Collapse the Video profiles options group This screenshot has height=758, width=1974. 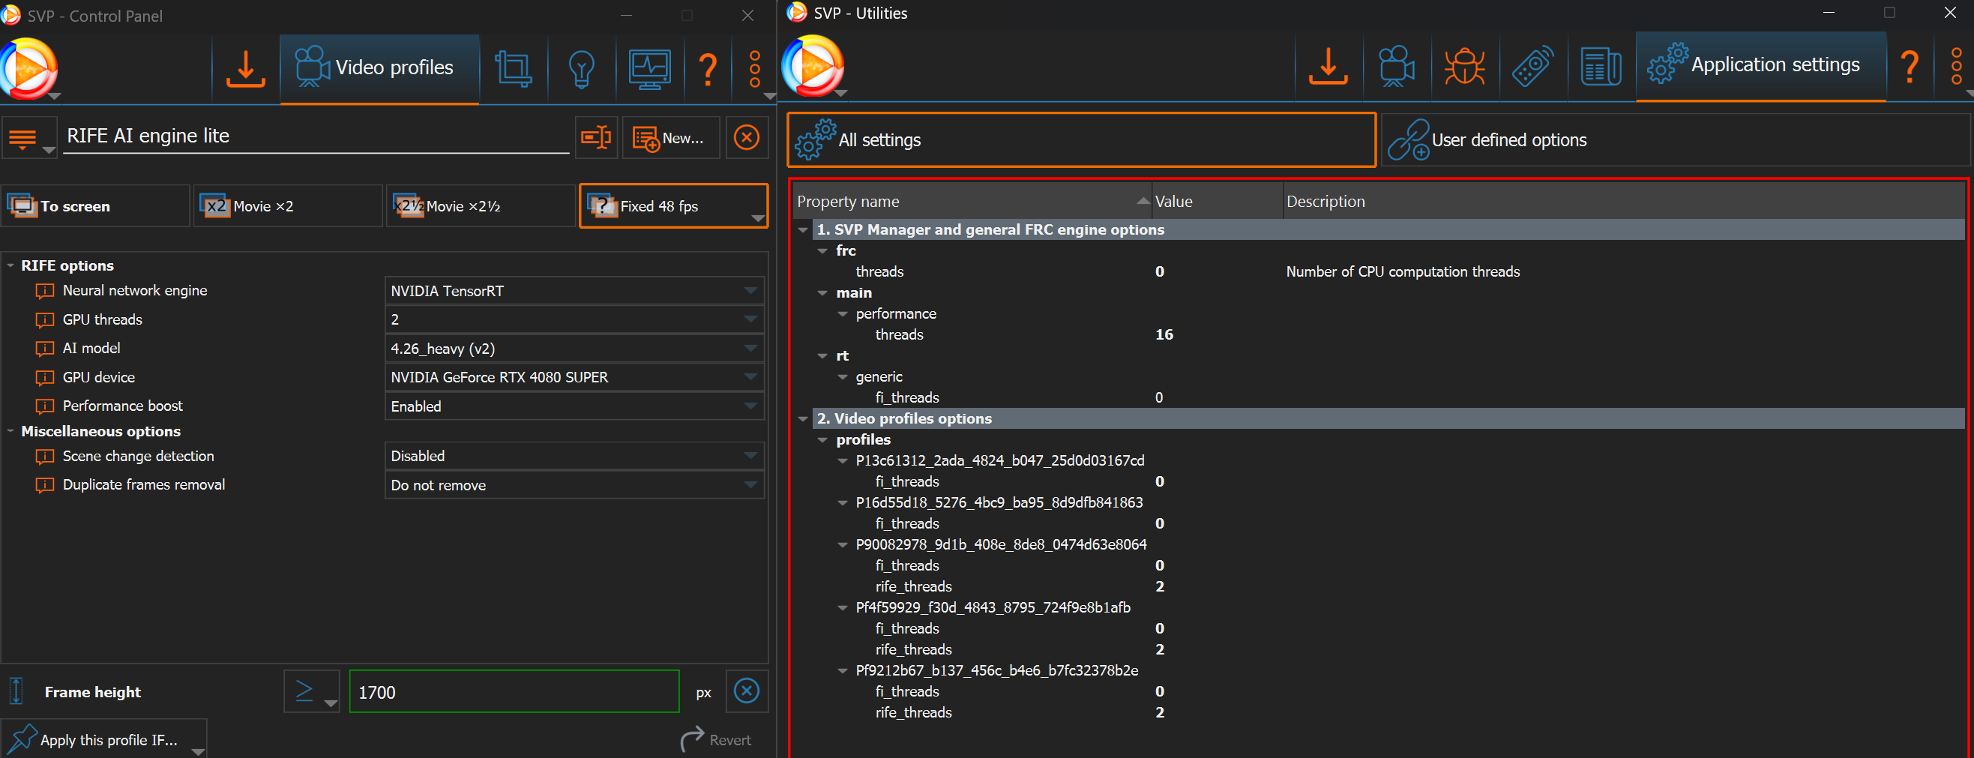point(802,419)
